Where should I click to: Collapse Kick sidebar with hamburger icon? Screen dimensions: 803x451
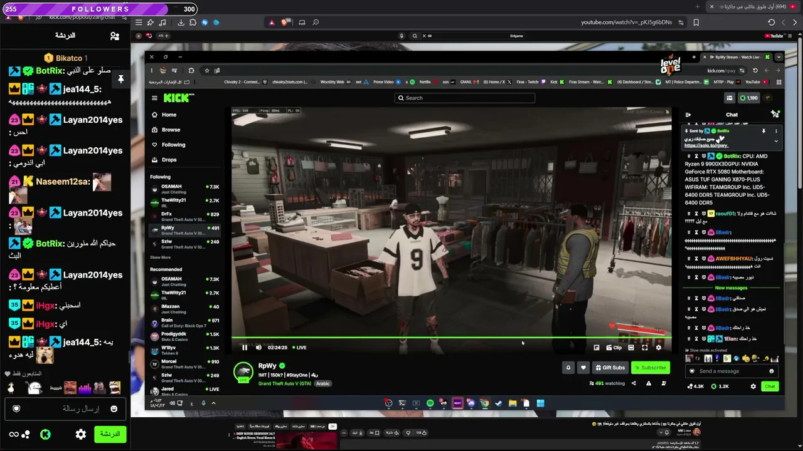[154, 98]
